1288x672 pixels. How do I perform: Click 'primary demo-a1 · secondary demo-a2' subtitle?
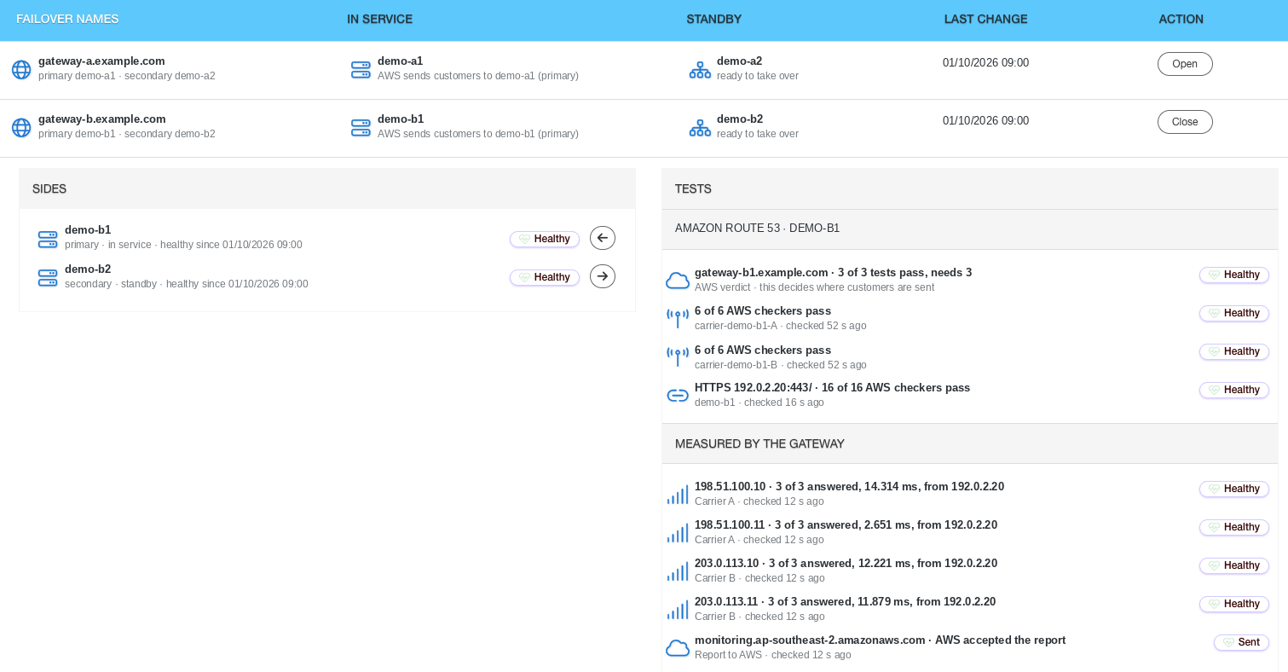pos(126,76)
